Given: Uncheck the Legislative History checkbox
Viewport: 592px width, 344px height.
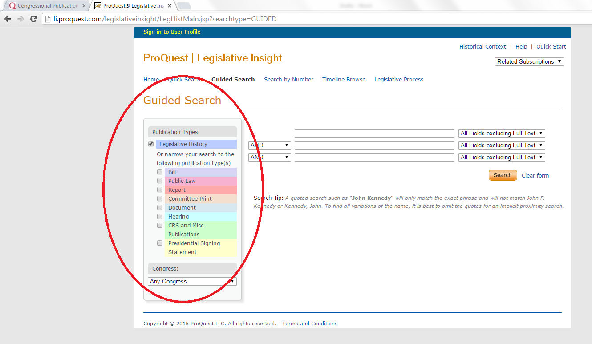Looking at the screenshot, I should pyautogui.click(x=151, y=144).
